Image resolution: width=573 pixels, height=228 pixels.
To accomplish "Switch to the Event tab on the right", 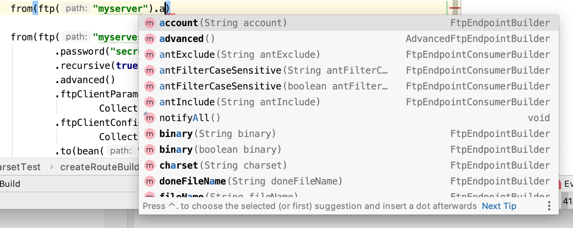I will pyautogui.click(x=569, y=183).
